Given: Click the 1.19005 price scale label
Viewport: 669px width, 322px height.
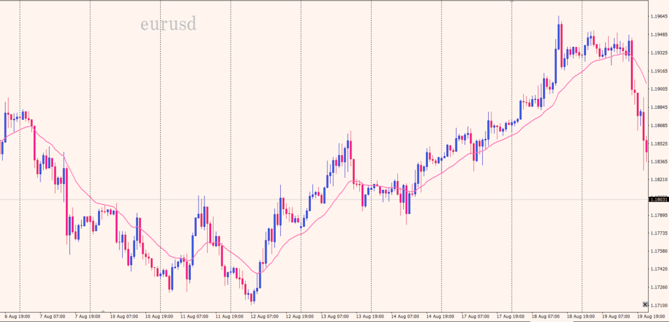Looking at the screenshot, I should 658,89.
